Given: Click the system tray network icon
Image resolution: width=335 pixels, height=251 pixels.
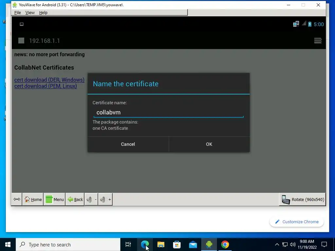Looking at the screenshot, I should (285, 244).
